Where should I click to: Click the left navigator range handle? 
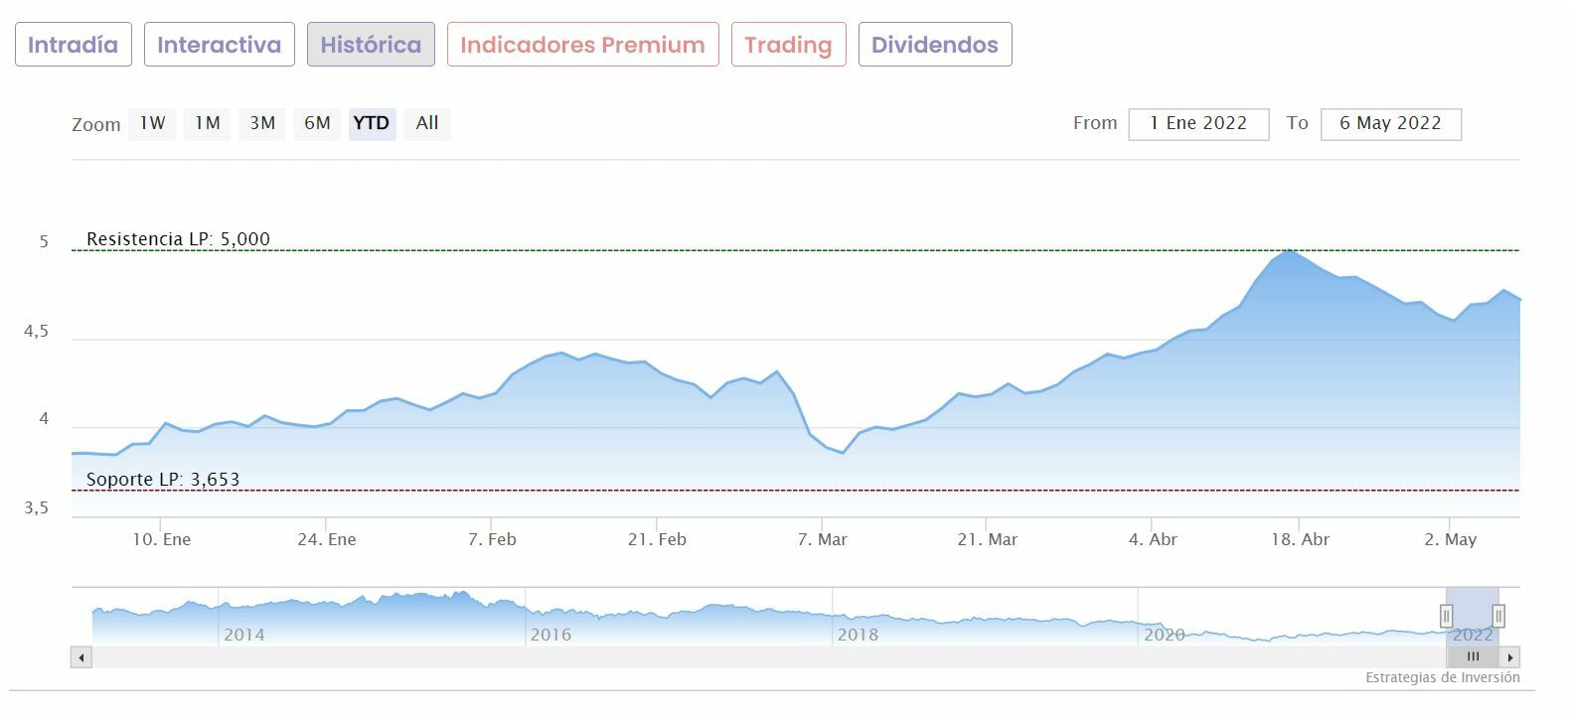click(1447, 616)
